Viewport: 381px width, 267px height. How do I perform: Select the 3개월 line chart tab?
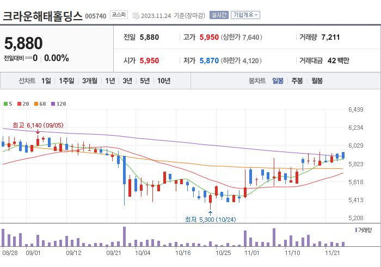pyautogui.click(x=90, y=81)
